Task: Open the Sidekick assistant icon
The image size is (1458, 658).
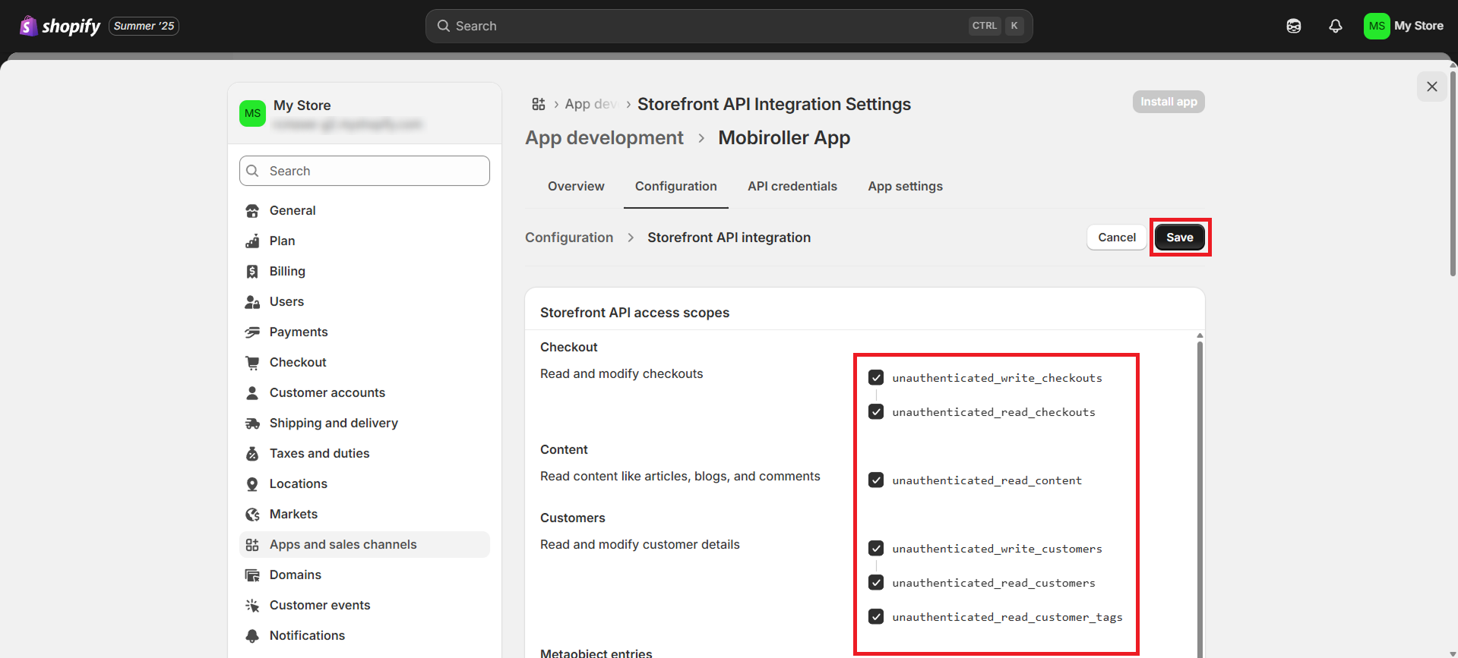Action: (x=1294, y=26)
